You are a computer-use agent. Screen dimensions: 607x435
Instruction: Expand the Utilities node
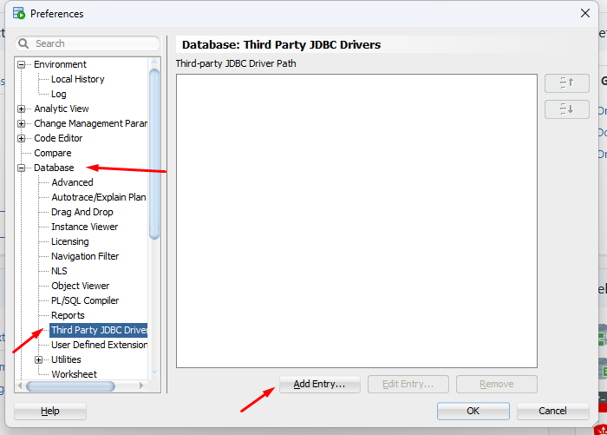click(38, 359)
